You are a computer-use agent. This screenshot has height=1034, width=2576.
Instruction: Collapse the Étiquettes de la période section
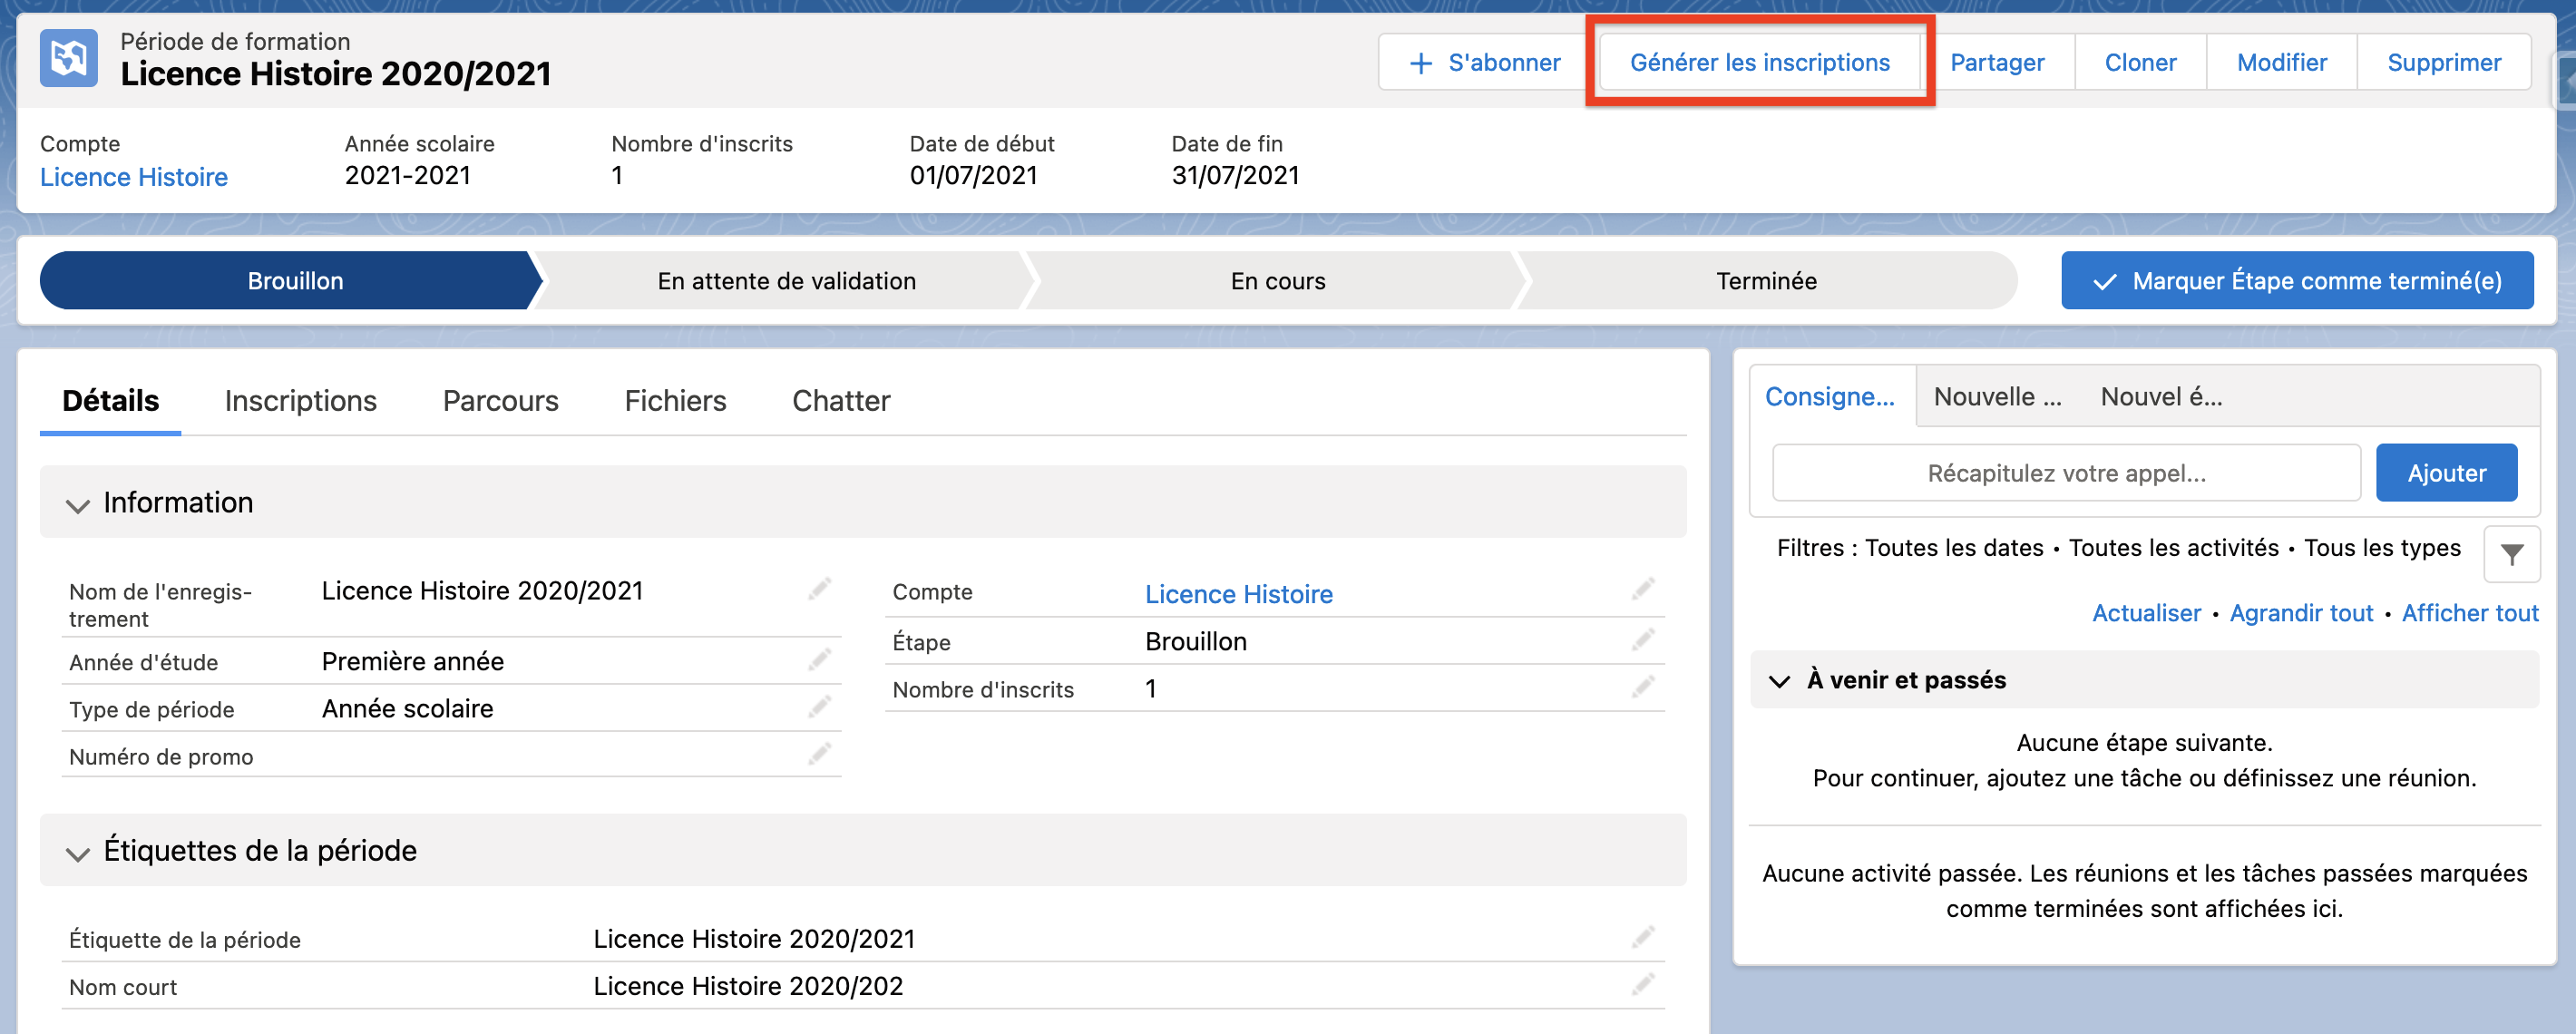pos(78,854)
